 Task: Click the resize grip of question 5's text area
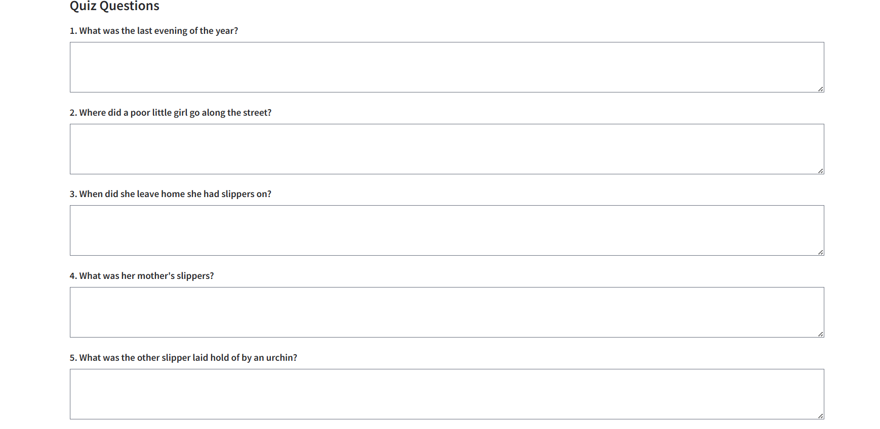point(820,415)
